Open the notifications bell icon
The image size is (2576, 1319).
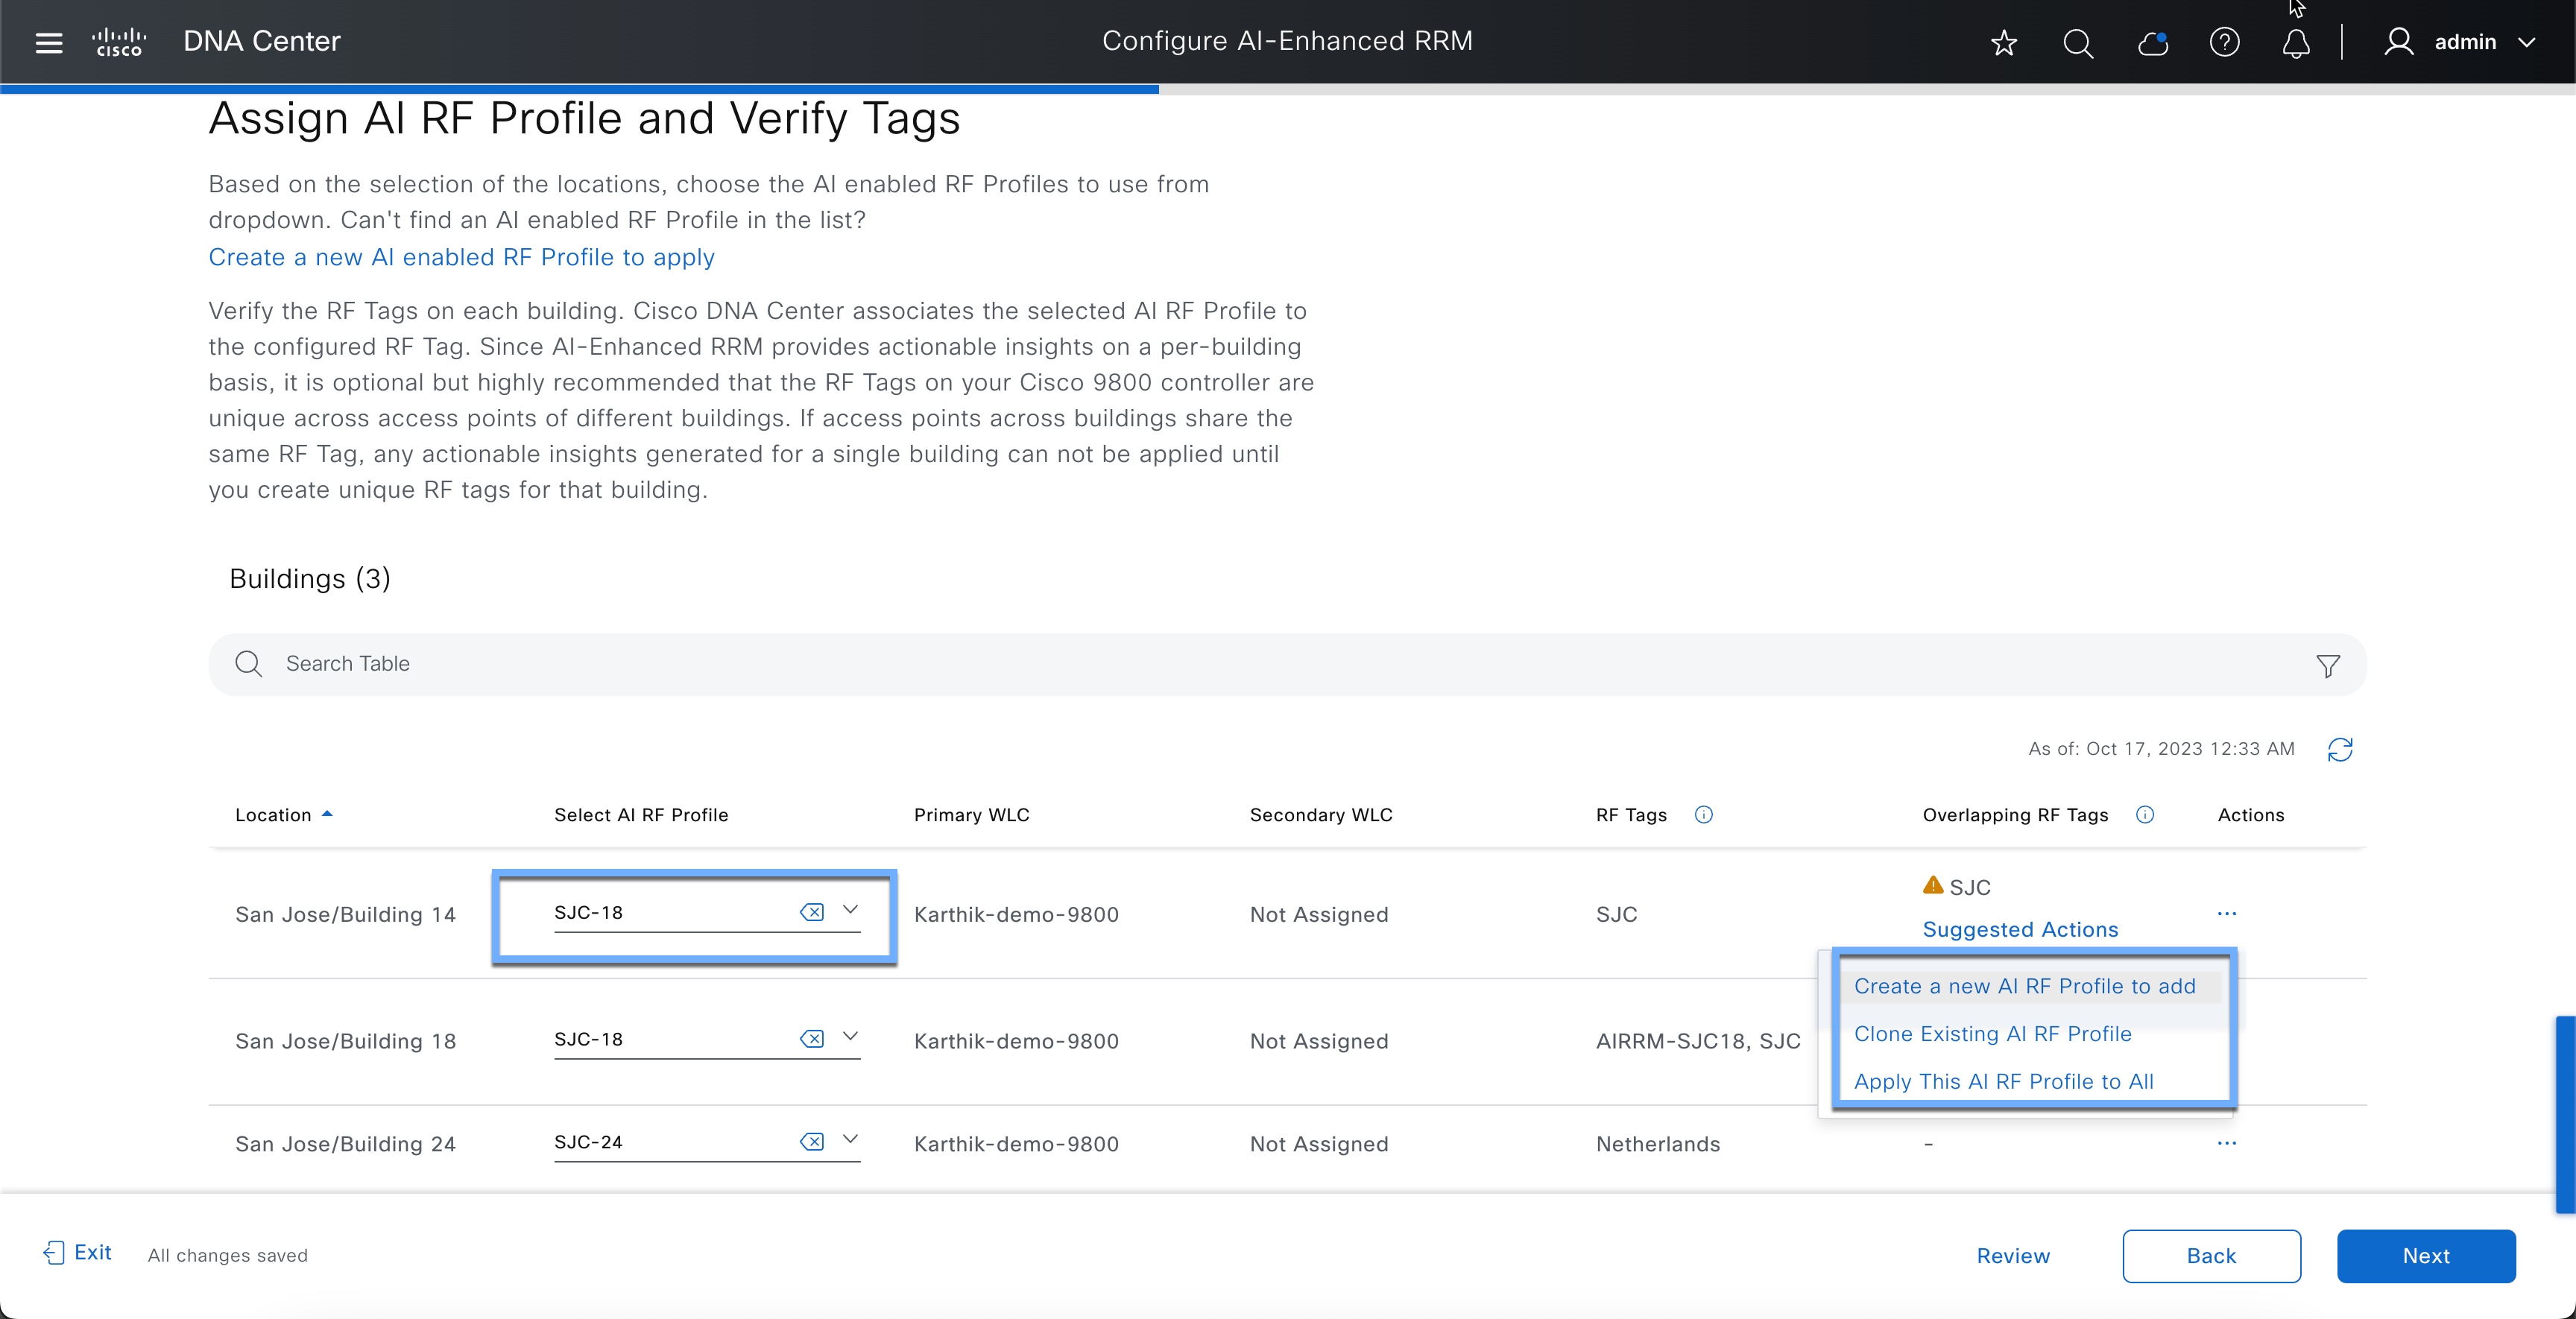pos(2296,42)
